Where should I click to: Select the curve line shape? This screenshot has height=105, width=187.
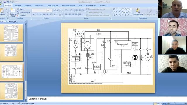coord(117,15)
